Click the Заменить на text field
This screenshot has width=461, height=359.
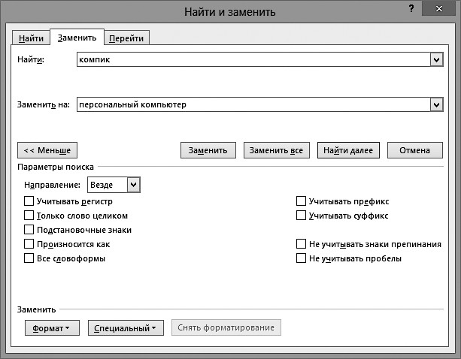pyautogui.click(x=252, y=104)
